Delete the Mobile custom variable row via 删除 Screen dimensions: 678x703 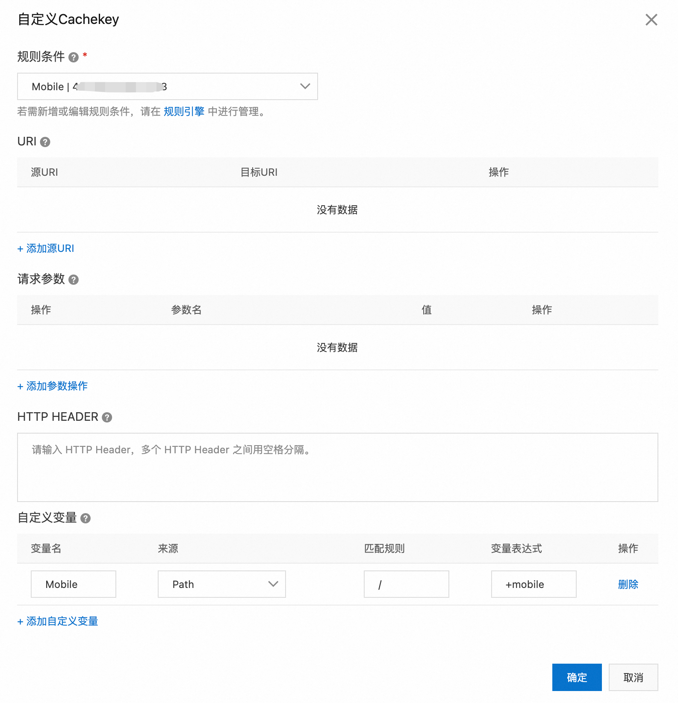(628, 584)
